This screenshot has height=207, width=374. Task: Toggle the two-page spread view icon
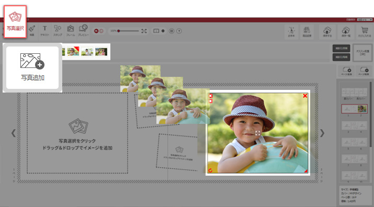(156, 31)
